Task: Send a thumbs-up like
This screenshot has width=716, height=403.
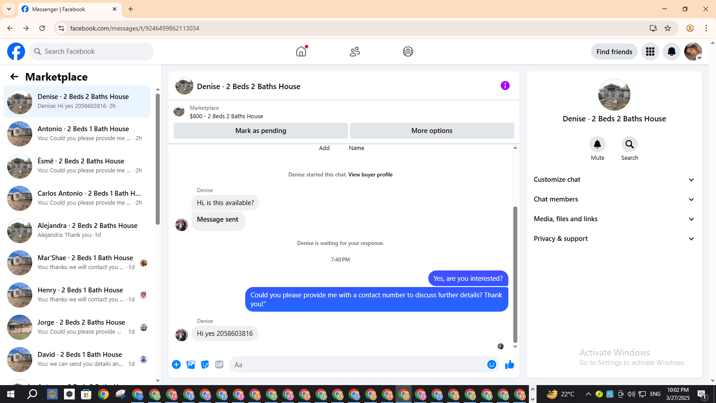Action: pos(510,364)
